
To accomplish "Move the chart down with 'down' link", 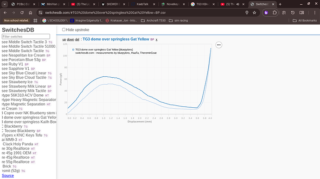I will tap(70, 39).
